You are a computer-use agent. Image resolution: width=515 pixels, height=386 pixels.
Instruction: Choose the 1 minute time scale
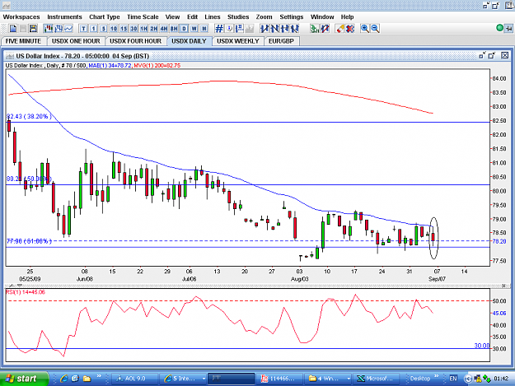point(94,29)
